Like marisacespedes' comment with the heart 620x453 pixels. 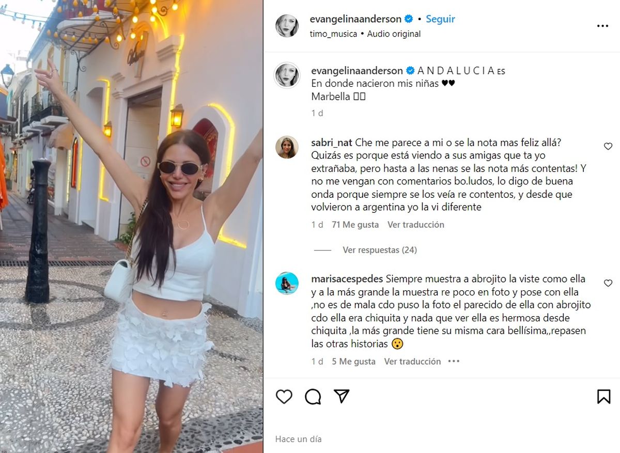tap(608, 283)
